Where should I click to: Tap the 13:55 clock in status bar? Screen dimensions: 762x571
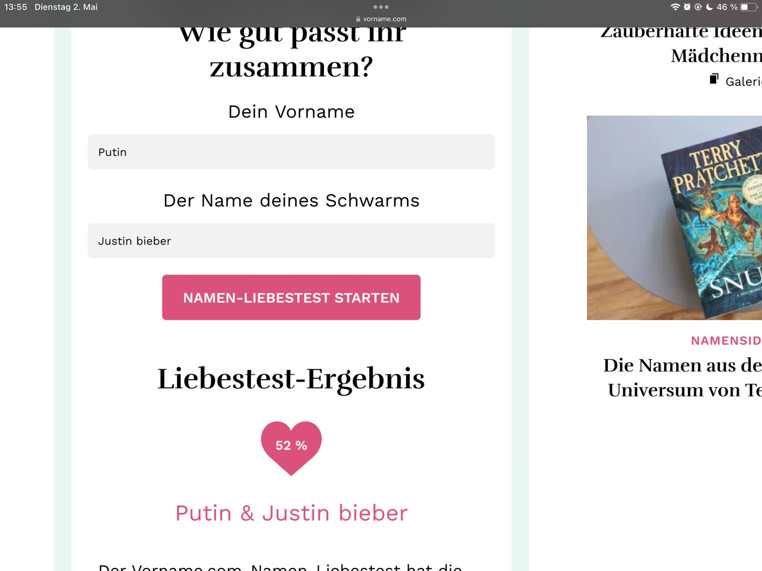[x=15, y=7]
